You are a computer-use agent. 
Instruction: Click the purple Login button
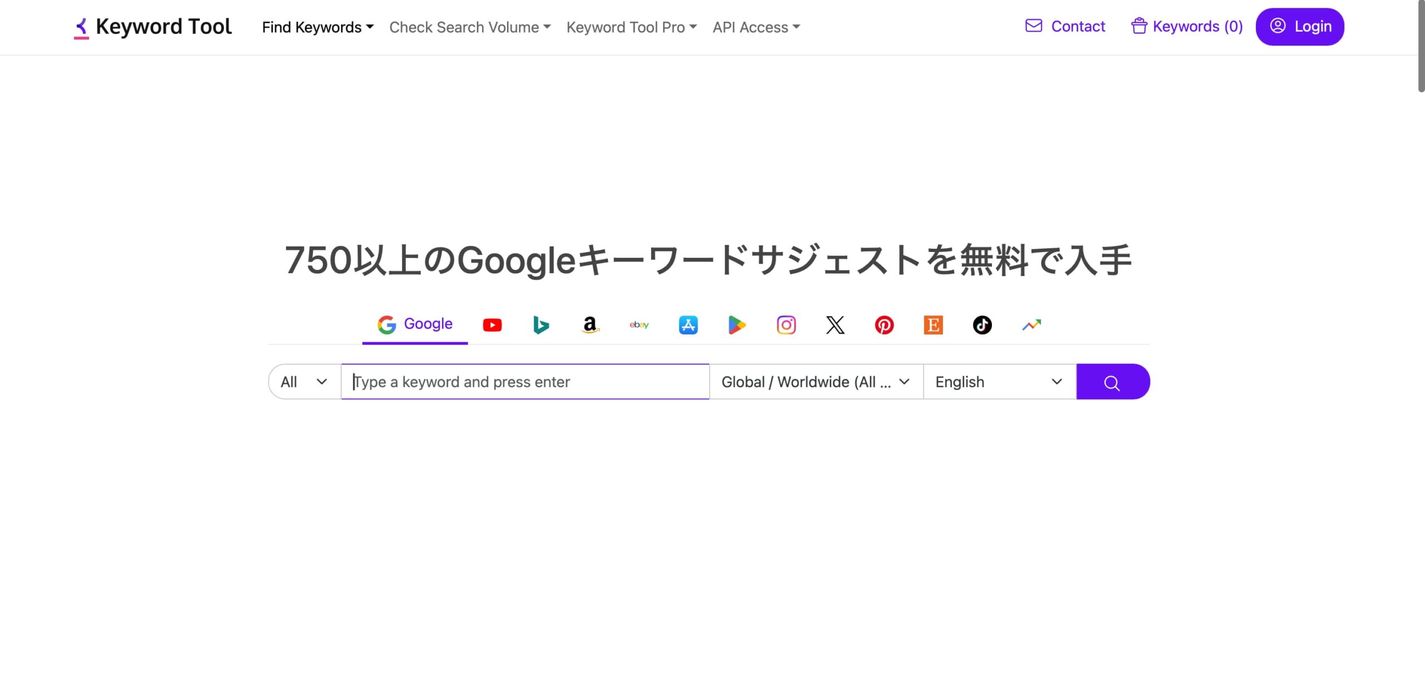pyautogui.click(x=1299, y=27)
